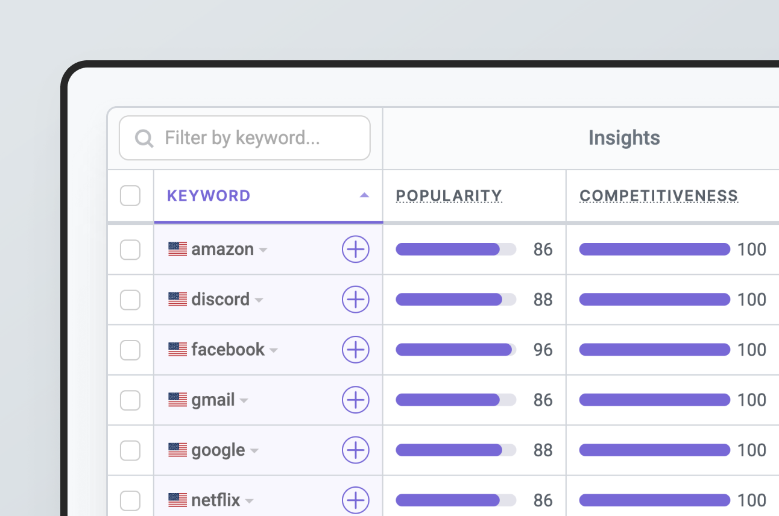Toggle the gmail row checkbox
779x516 pixels.
130,400
